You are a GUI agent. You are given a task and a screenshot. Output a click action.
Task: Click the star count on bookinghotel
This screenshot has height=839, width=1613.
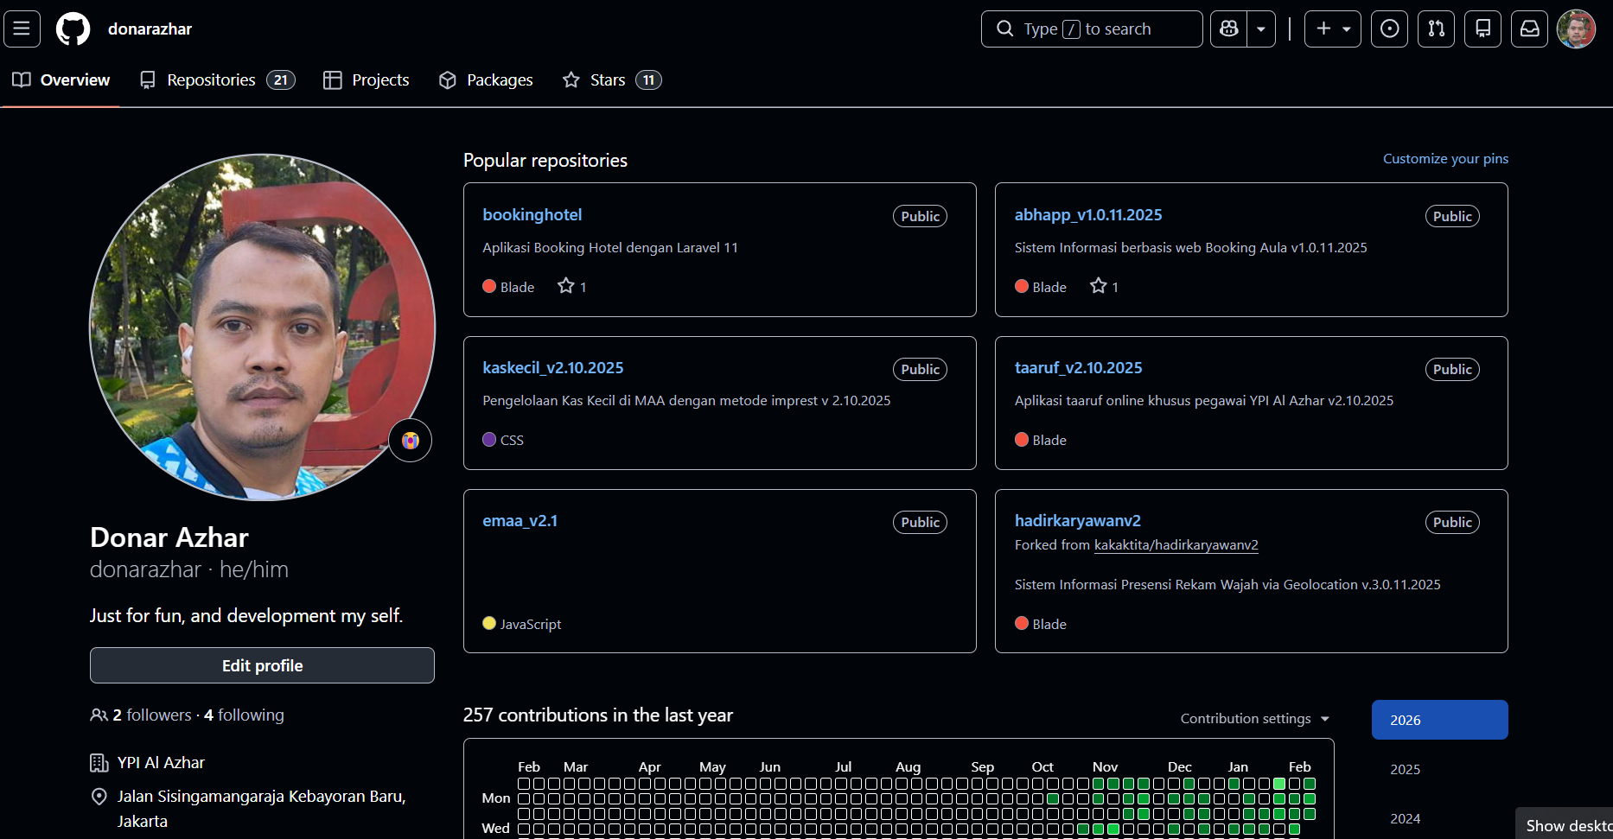click(572, 286)
